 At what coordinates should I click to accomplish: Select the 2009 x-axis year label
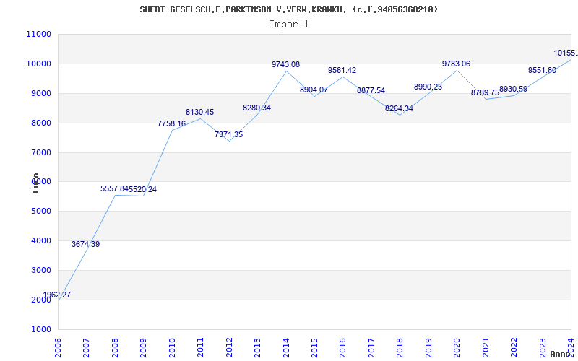(x=143, y=347)
